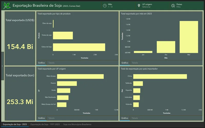
Task: Click the Paraná bar
Action: (x=67, y=84)
